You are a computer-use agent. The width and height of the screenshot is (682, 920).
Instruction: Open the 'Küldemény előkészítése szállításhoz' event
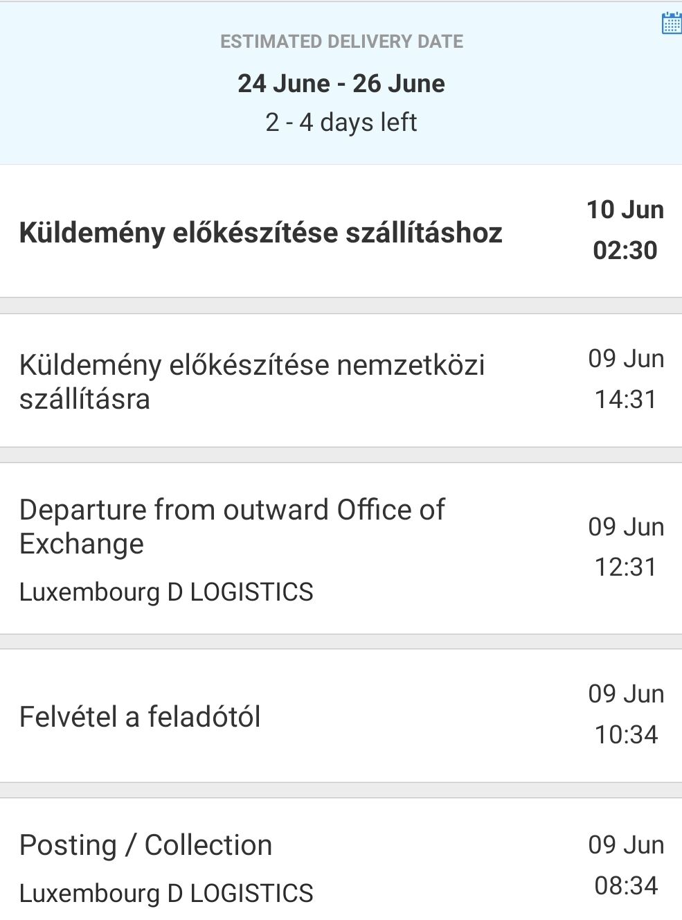(x=341, y=231)
